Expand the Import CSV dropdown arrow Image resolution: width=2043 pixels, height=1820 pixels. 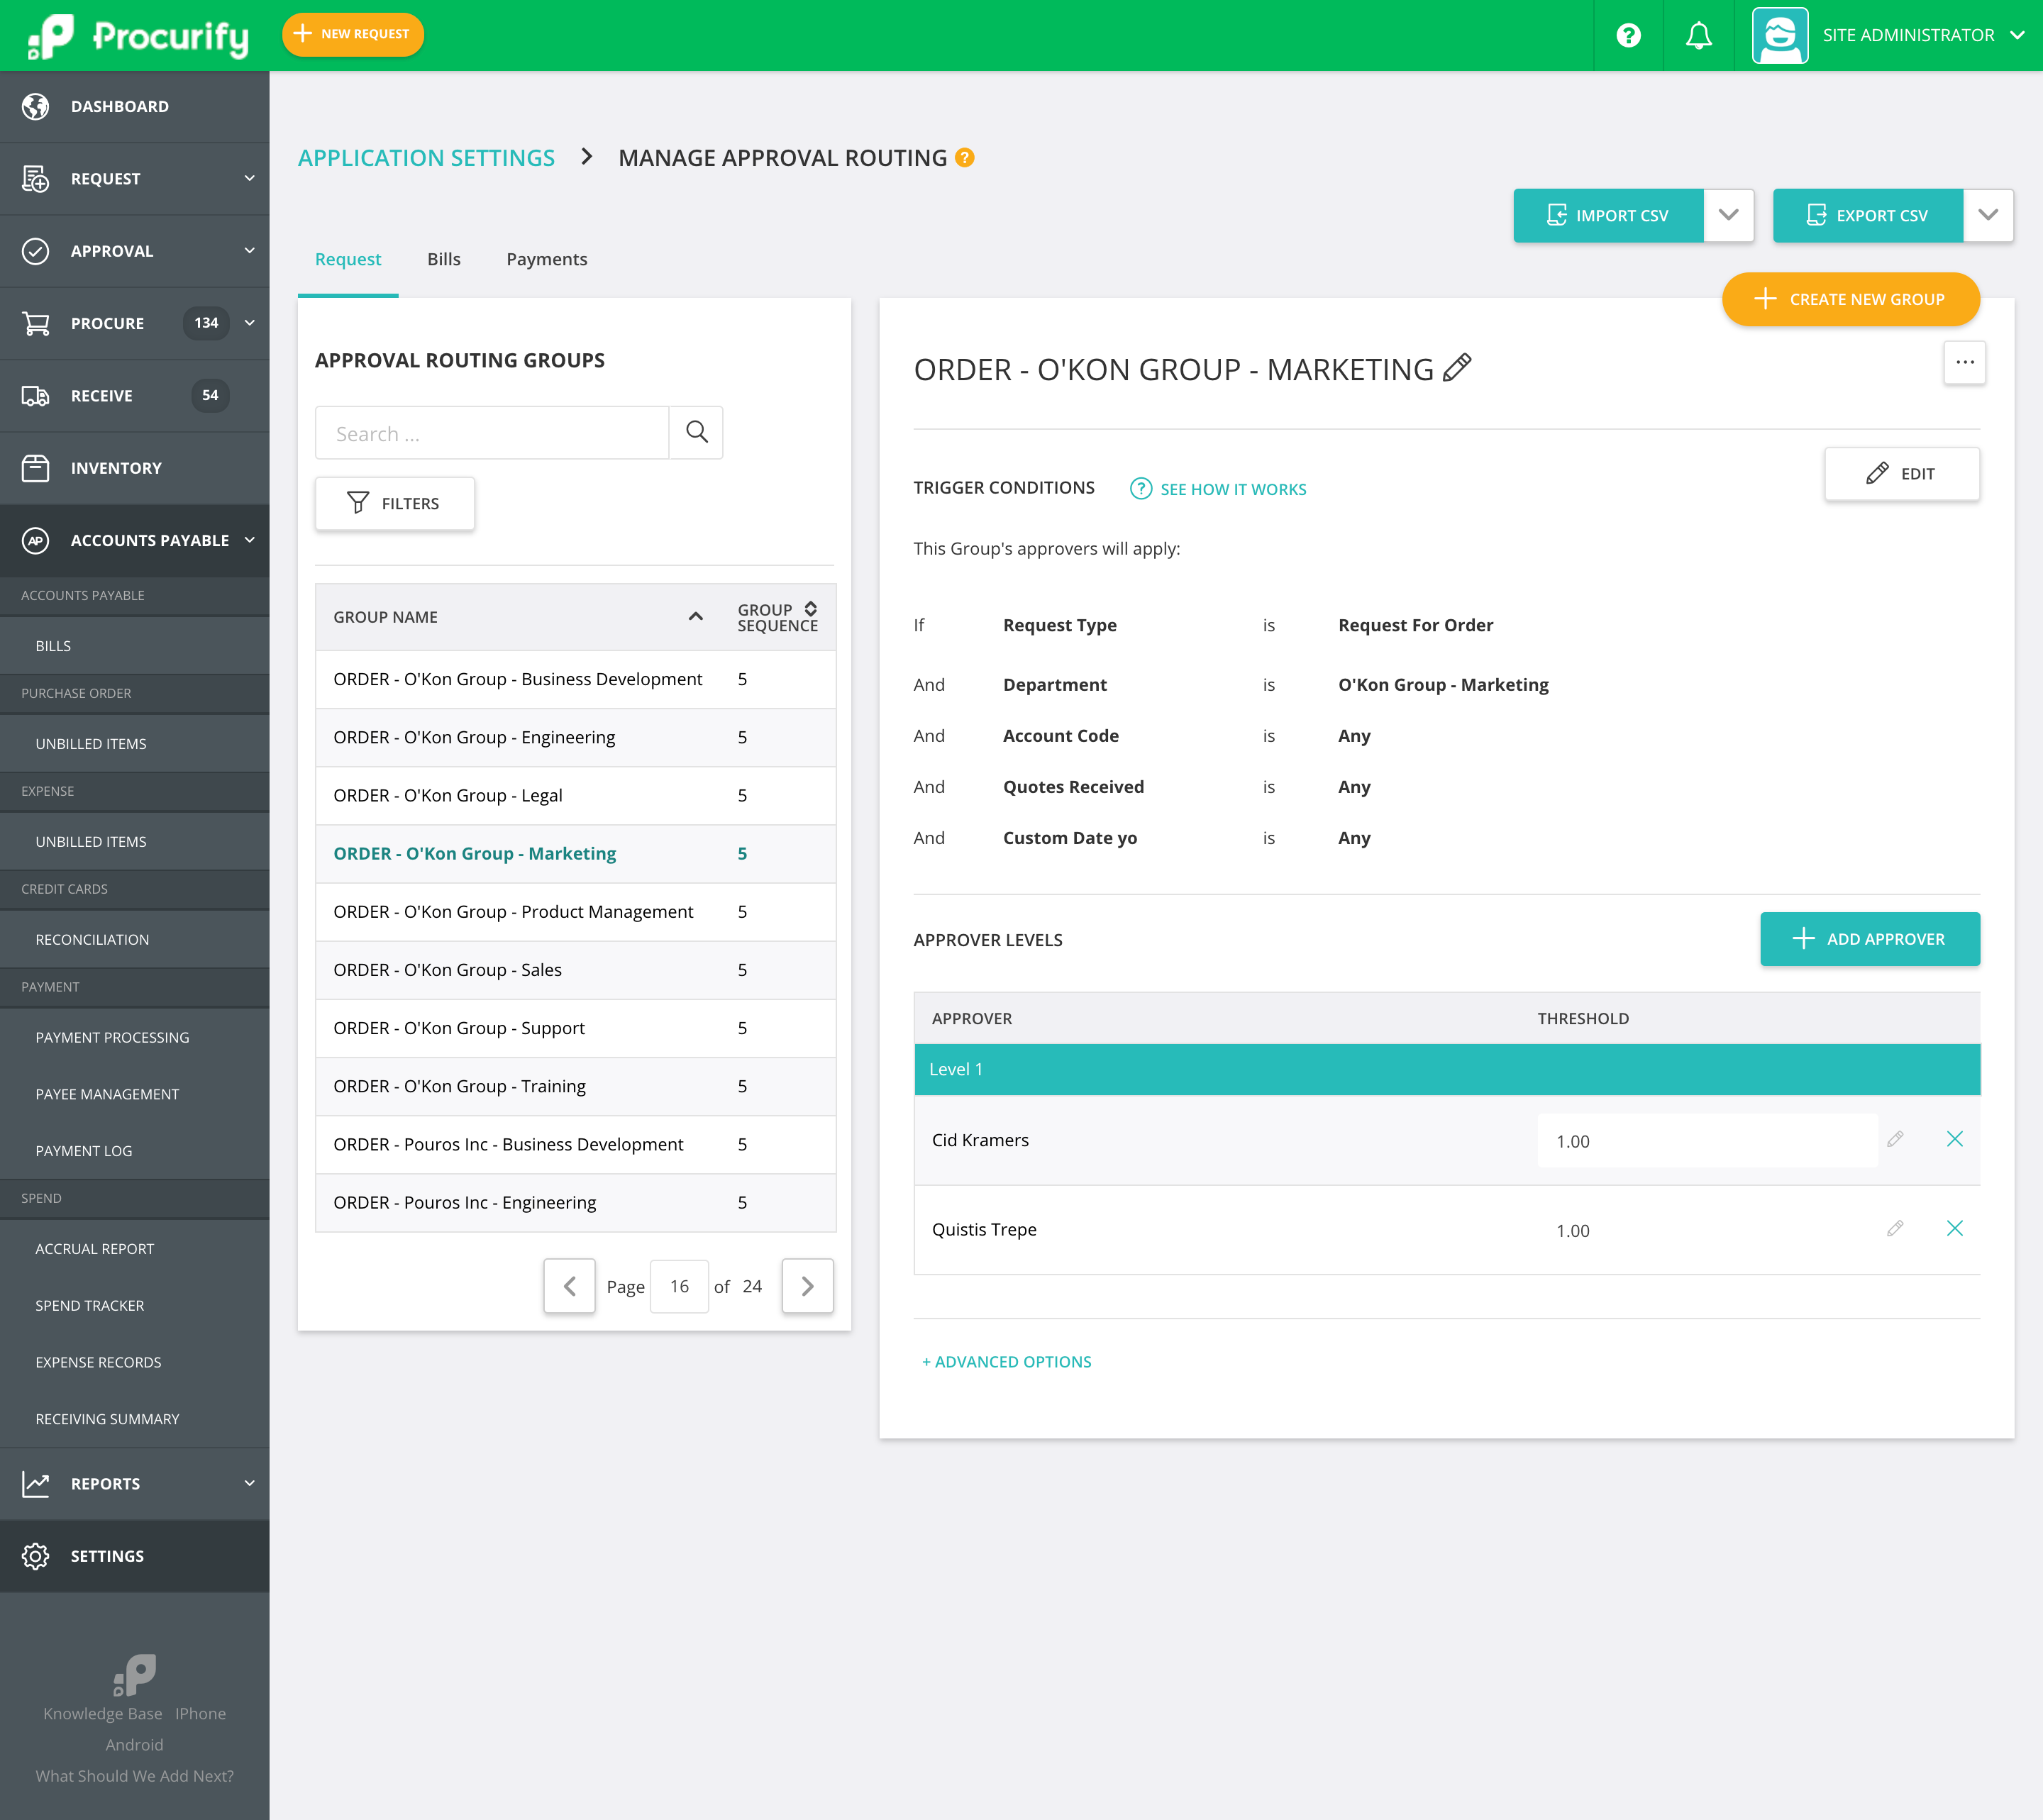tap(1729, 215)
